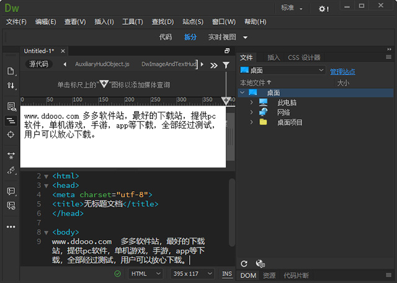Open the 站点(S) menu
The width and height of the screenshot is (397, 283).
(193, 22)
